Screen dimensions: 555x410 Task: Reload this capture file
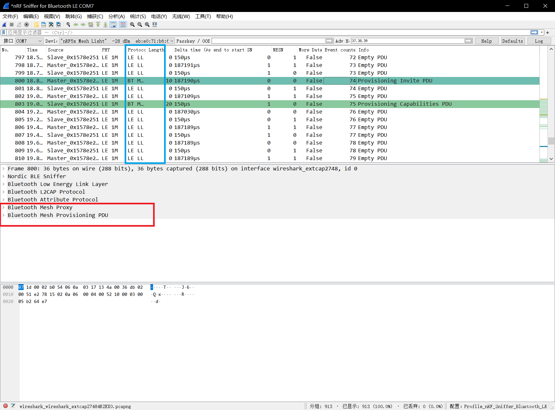coord(59,25)
